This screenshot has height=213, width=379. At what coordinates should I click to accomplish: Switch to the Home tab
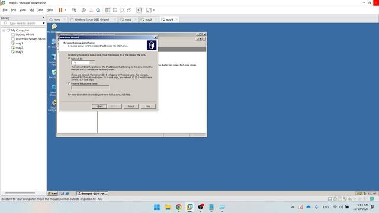[x=57, y=20]
